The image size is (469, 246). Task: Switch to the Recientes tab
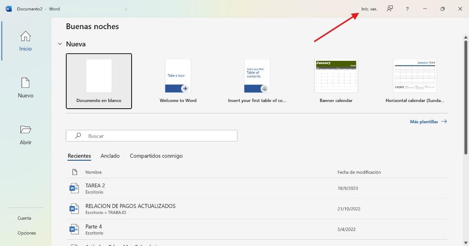(79, 156)
